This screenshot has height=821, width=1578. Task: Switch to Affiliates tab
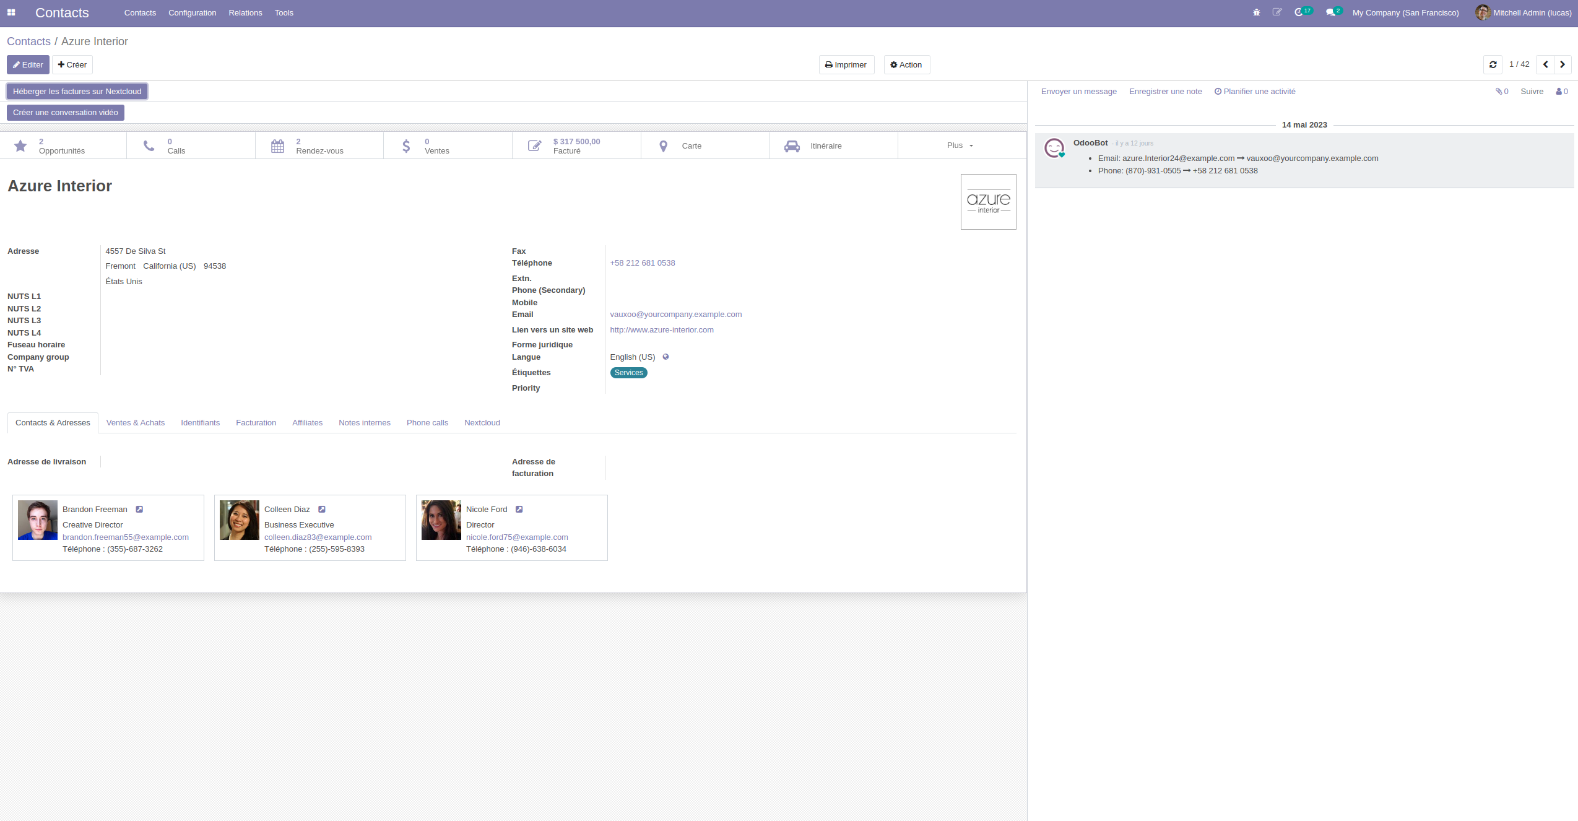click(307, 423)
